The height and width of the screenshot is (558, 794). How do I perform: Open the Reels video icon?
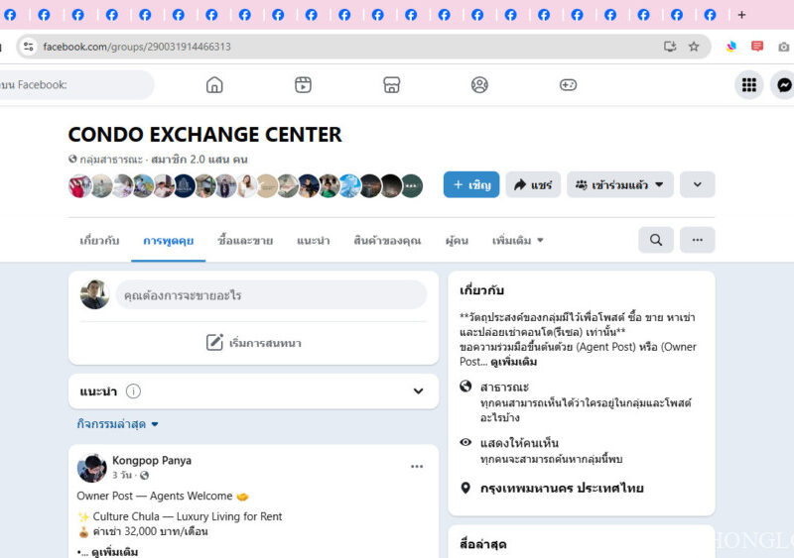click(x=303, y=84)
